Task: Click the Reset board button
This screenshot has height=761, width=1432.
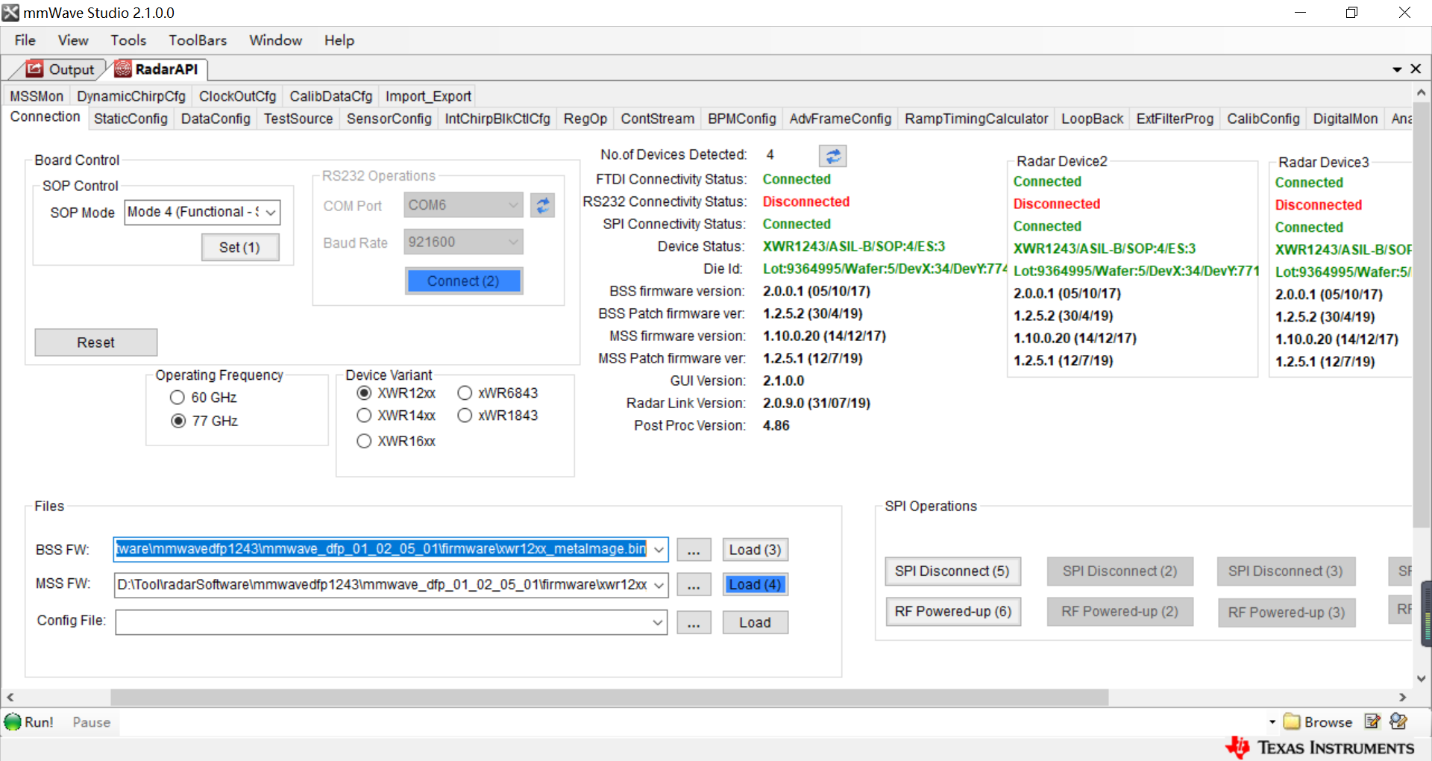Action: (x=96, y=342)
